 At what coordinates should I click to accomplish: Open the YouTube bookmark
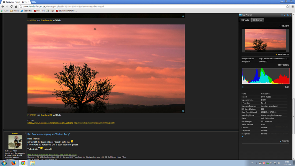tap(39, 11)
